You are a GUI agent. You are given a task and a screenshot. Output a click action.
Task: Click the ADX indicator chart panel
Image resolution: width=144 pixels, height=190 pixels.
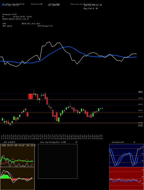point(17,155)
